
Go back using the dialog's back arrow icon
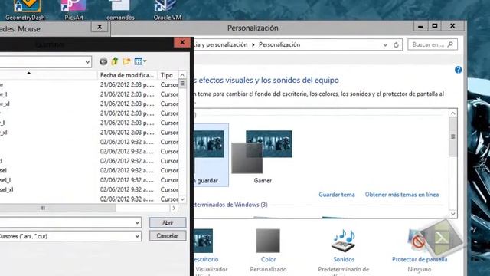pos(103,61)
